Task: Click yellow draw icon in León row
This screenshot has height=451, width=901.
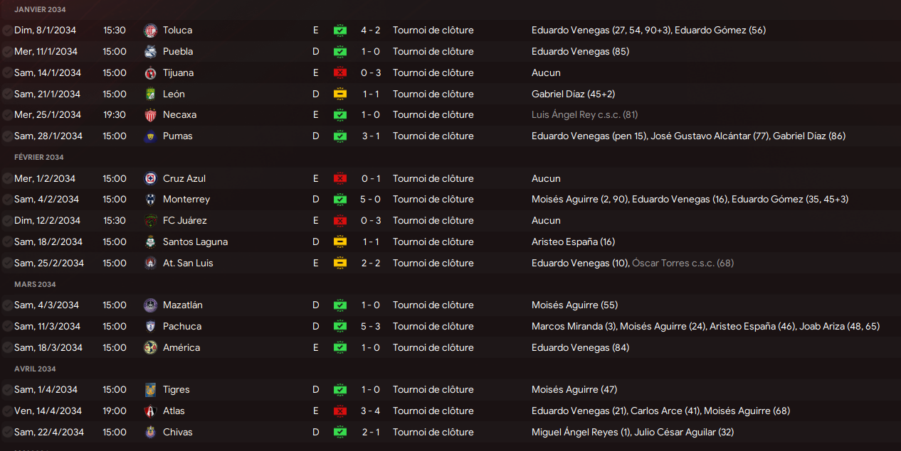Action: click(x=340, y=94)
